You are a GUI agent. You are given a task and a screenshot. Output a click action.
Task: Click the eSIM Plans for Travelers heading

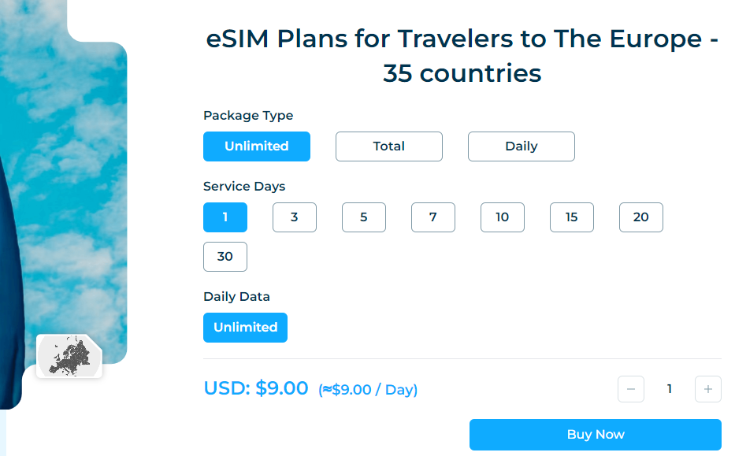click(462, 56)
